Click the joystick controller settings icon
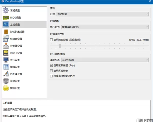 6,46
